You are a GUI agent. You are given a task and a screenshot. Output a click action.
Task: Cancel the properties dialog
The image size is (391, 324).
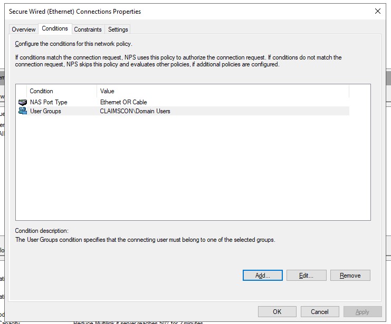click(320, 312)
